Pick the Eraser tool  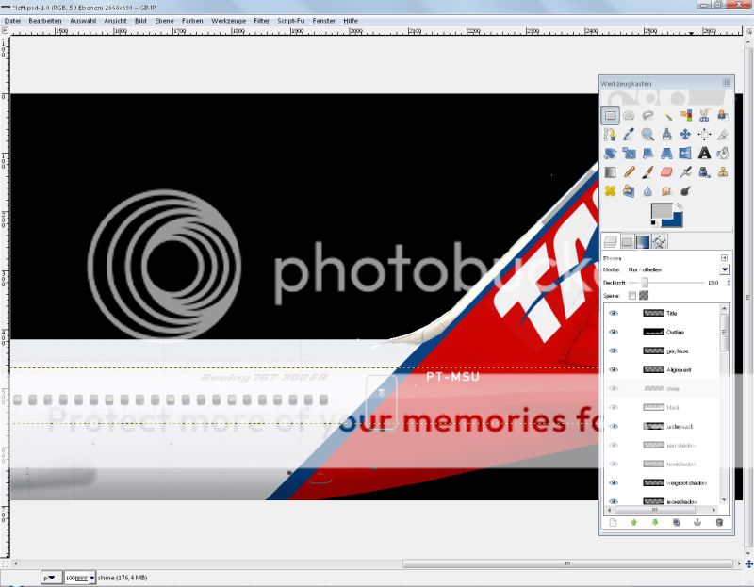[666, 172]
